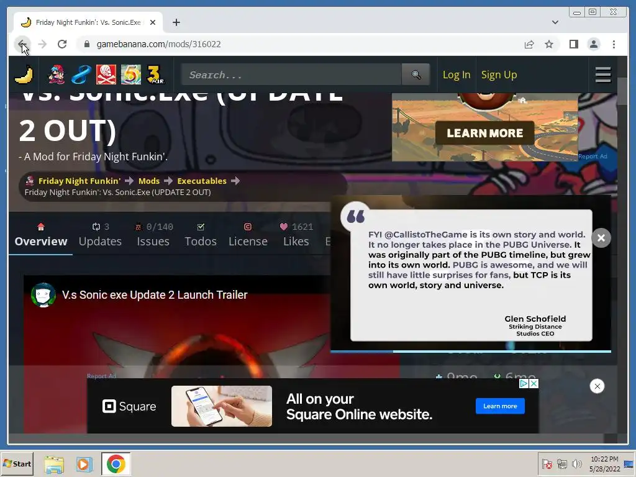
Task: Click the Log In link
Action: (457, 75)
